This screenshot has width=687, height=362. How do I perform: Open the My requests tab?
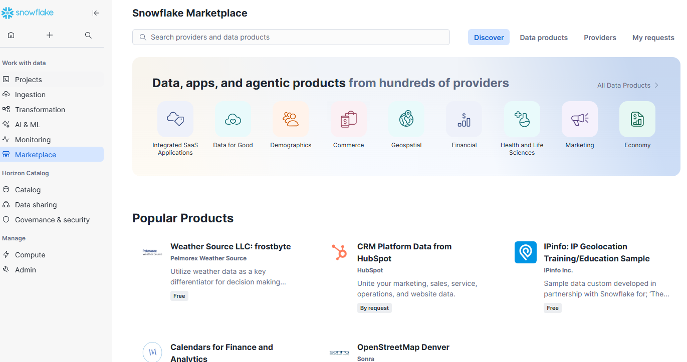tap(653, 38)
